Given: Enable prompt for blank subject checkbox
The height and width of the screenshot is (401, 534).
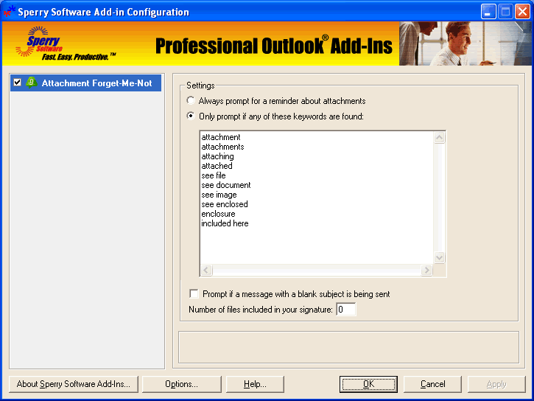Looking at the screenshot, I should tap(194, 293).
